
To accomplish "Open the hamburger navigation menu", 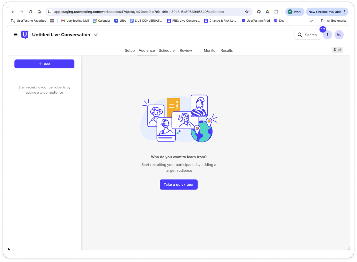I will pyautogui.click(x=15, y=35).
